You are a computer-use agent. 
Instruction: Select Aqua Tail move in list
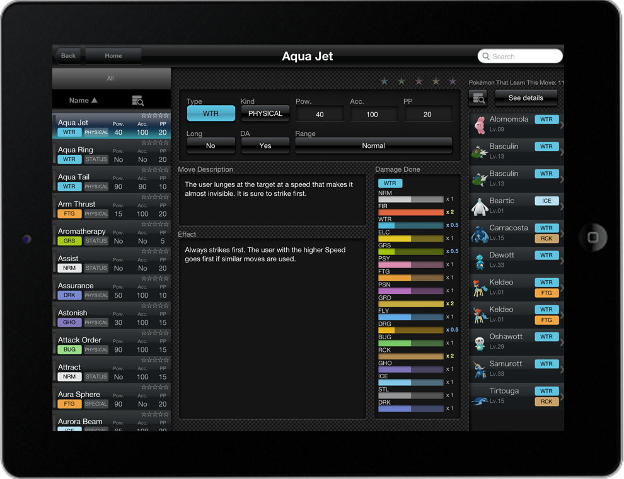pyautogui.click(x=112, y=179)
